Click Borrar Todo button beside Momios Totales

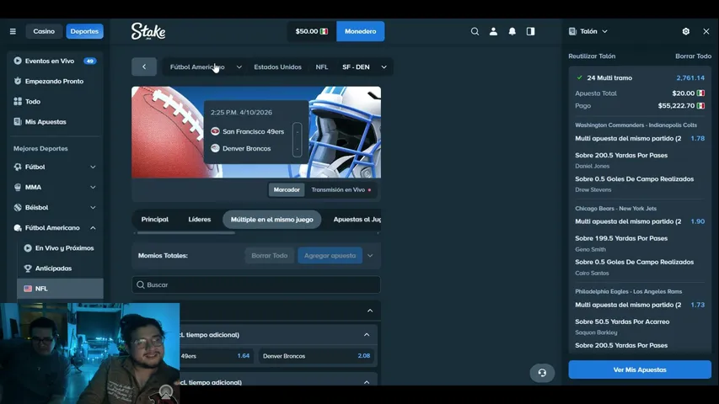click(270, 256)
